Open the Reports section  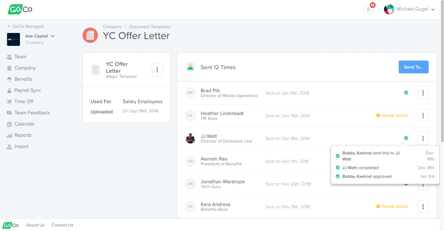22,135
